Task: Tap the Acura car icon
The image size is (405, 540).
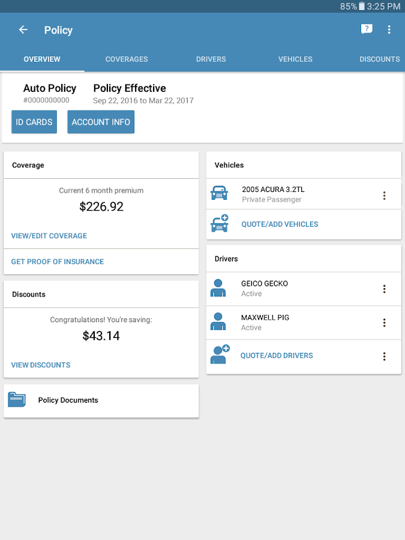Action: pyautogui.click(x=219, y=194)
